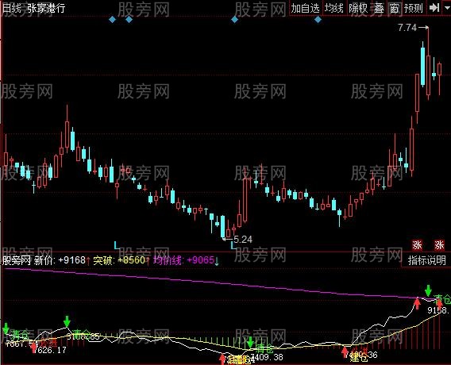This screenshot has height=365, width=451.
Task: Click the right red 涨 marker
Action: pos(439,245)
